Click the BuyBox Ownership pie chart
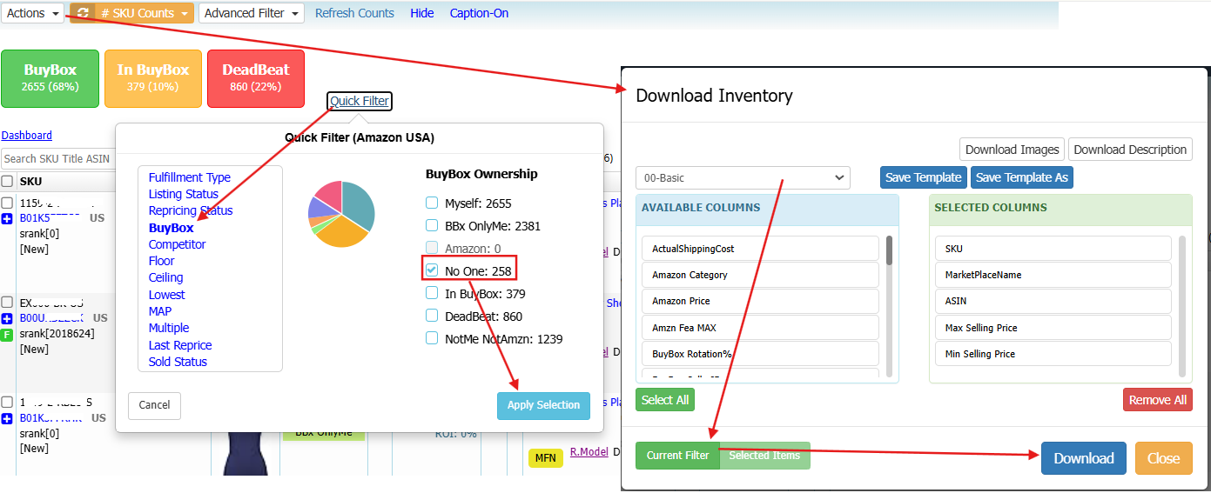This screenshot has width=1211, height=493. click(341, 214)
